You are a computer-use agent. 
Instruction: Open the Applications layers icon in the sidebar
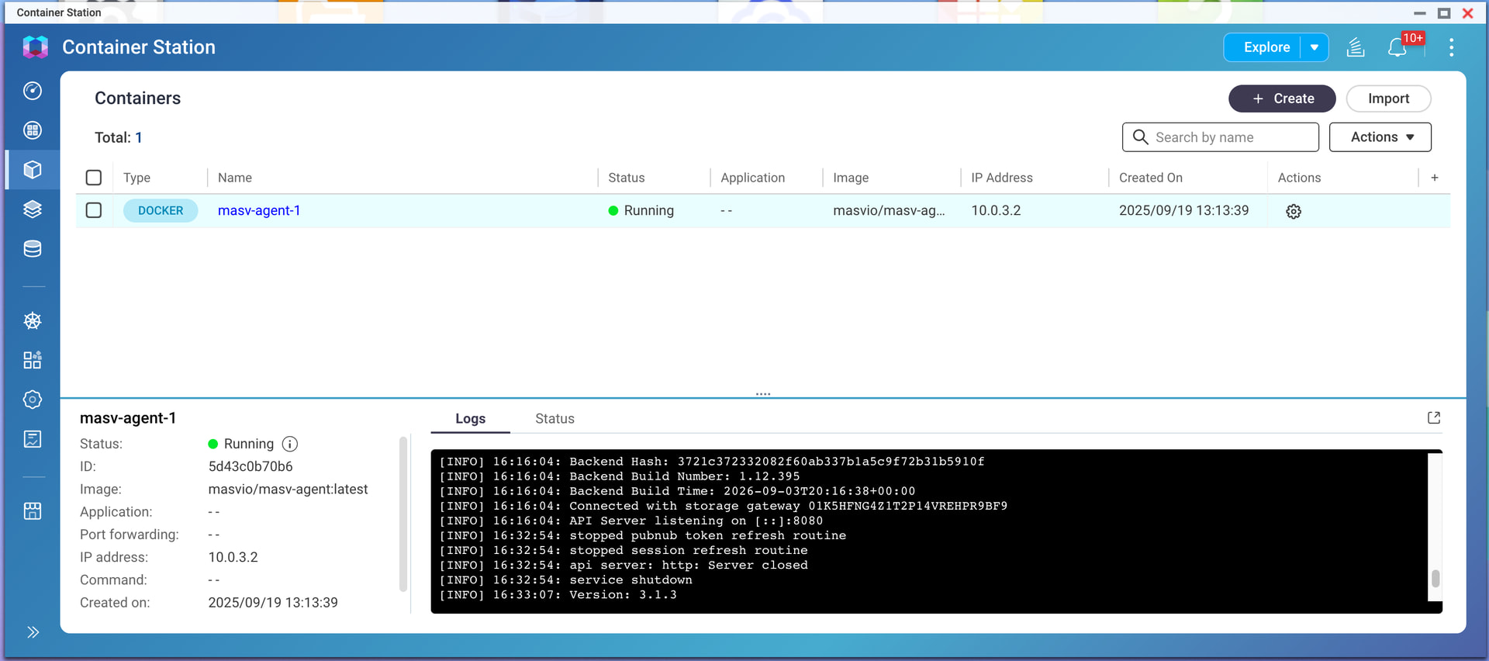coord(33,209)
